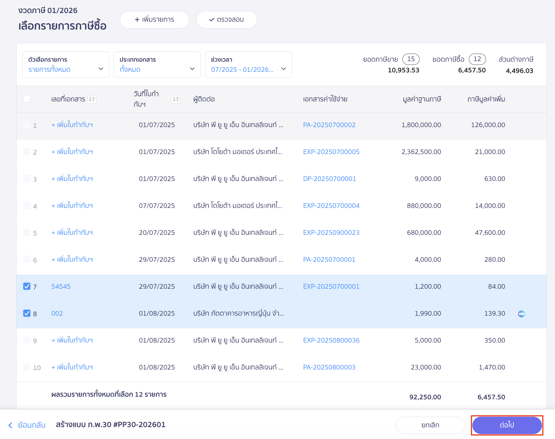Image resolution: width=555 pixels, height=439 pixels.
Task: Expand the ประเภทเอกสาร dropdown
Action: (157, 65)
